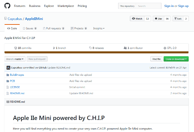Open the latest commit hash link
Viewport: 194px width, 132px height.
170,68
